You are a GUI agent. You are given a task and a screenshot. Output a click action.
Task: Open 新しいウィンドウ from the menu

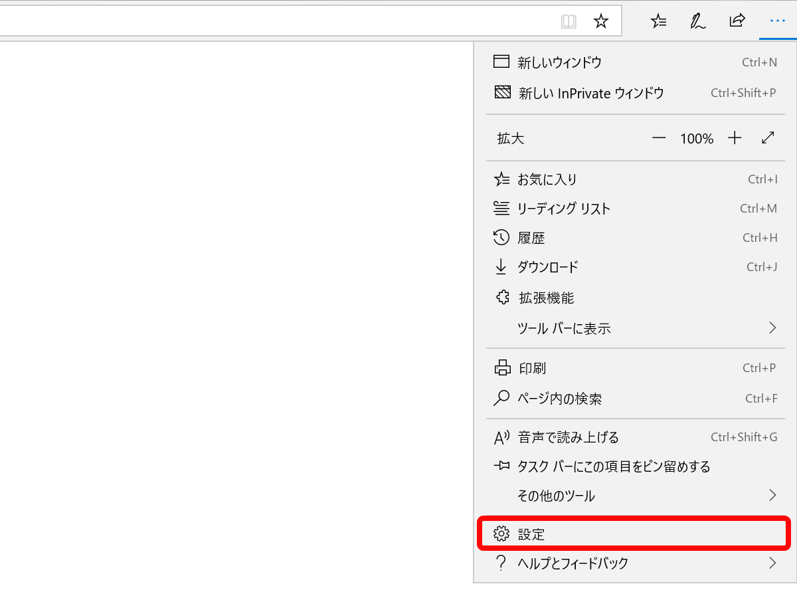635,62
